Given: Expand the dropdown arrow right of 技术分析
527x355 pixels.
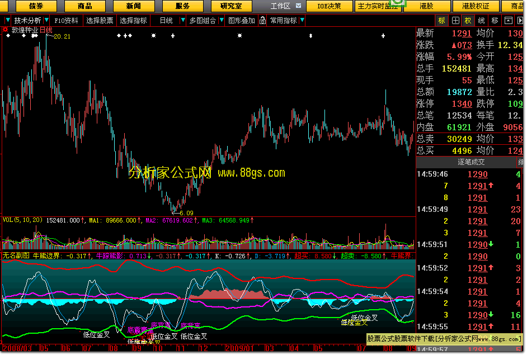Looking at the screenshot, I should (46, 21).
